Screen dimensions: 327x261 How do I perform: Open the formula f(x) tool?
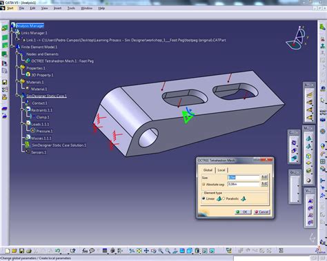point(85,251)
